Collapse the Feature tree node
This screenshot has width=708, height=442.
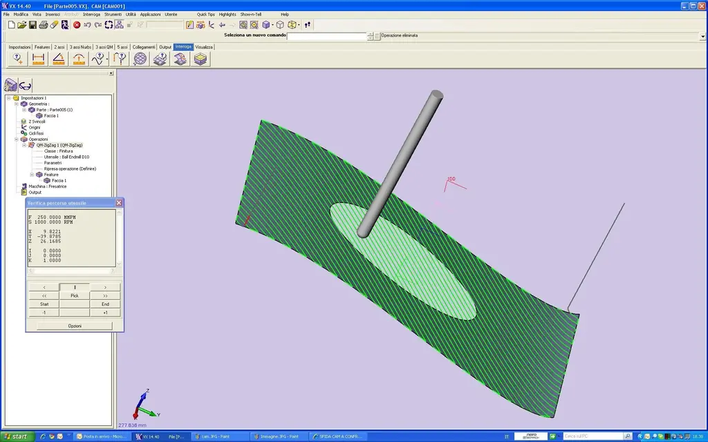pos(32,175)
